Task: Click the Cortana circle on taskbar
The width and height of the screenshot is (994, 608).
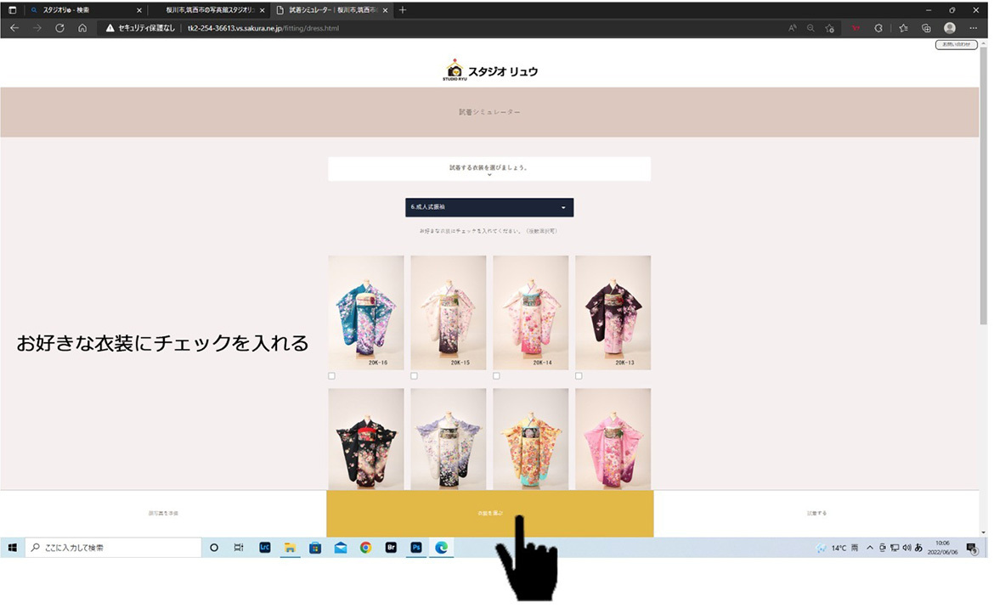Action: [213, 548]
